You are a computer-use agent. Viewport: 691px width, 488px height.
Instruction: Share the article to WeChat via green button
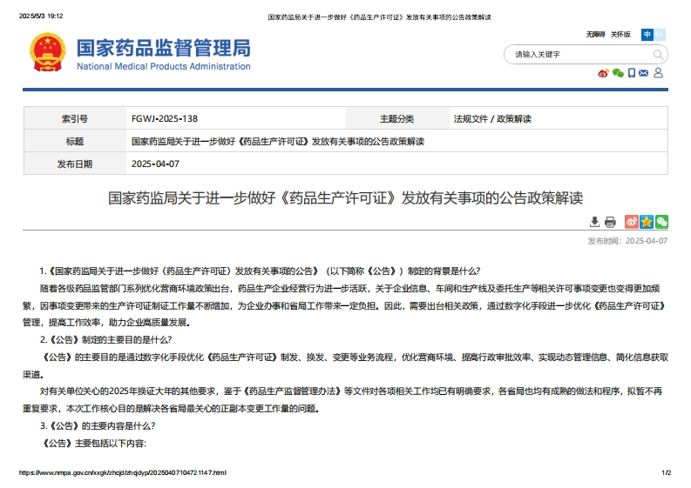pos(661,222)
